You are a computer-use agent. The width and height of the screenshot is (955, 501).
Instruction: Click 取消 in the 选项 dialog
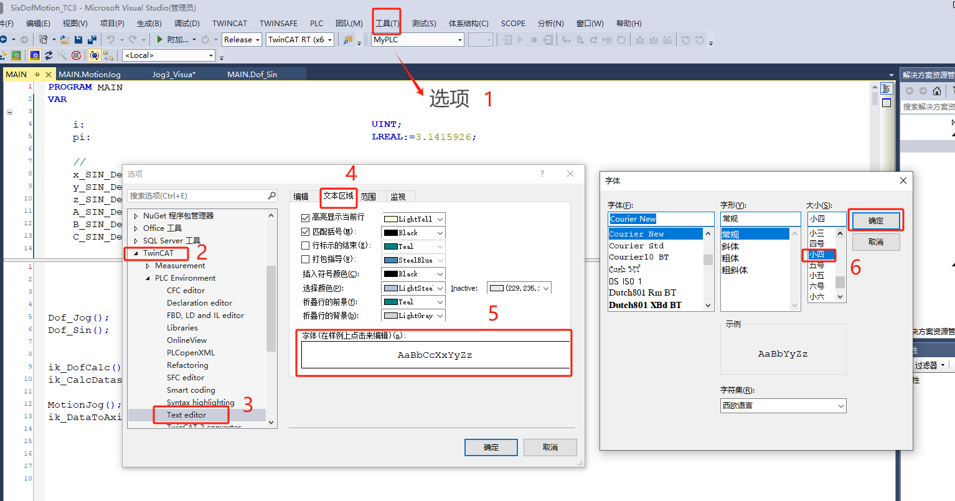coord(550,447)
